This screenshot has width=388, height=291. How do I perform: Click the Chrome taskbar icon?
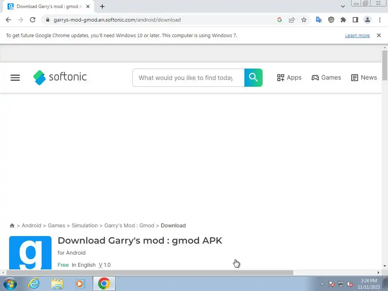(104, 283)
